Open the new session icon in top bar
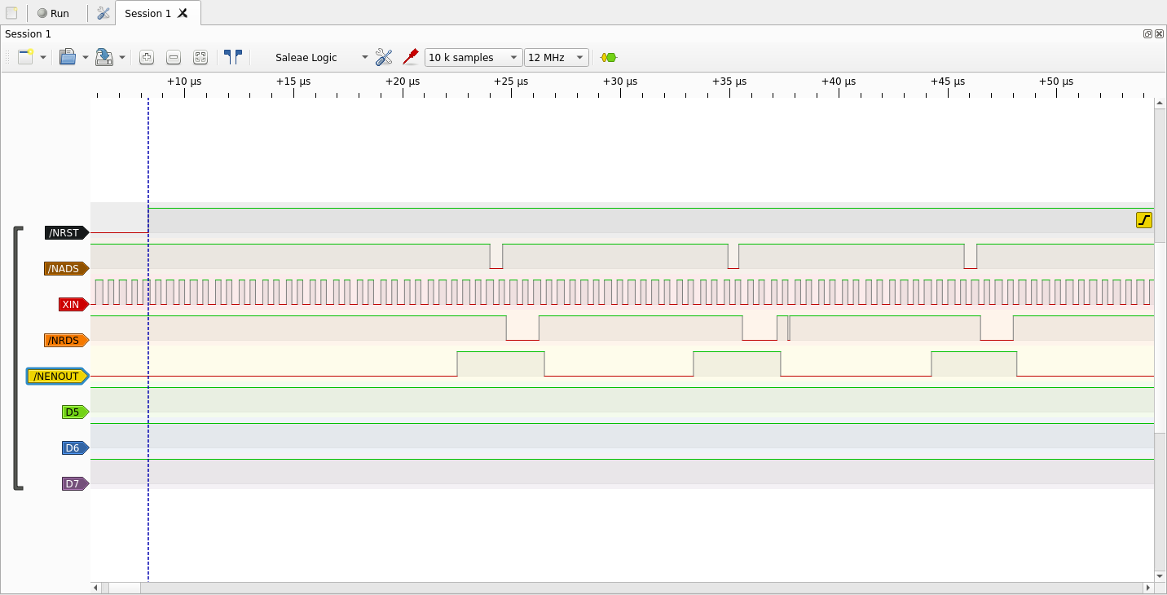This screenshot has height=595, width=1167. 11,13
